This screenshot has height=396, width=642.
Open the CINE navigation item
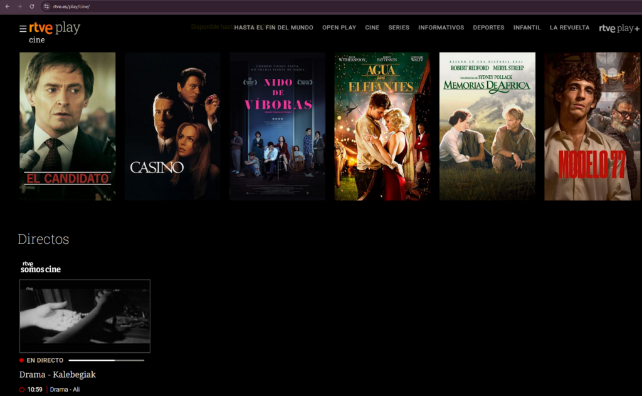pyautogui.click(x=372, y=28)
